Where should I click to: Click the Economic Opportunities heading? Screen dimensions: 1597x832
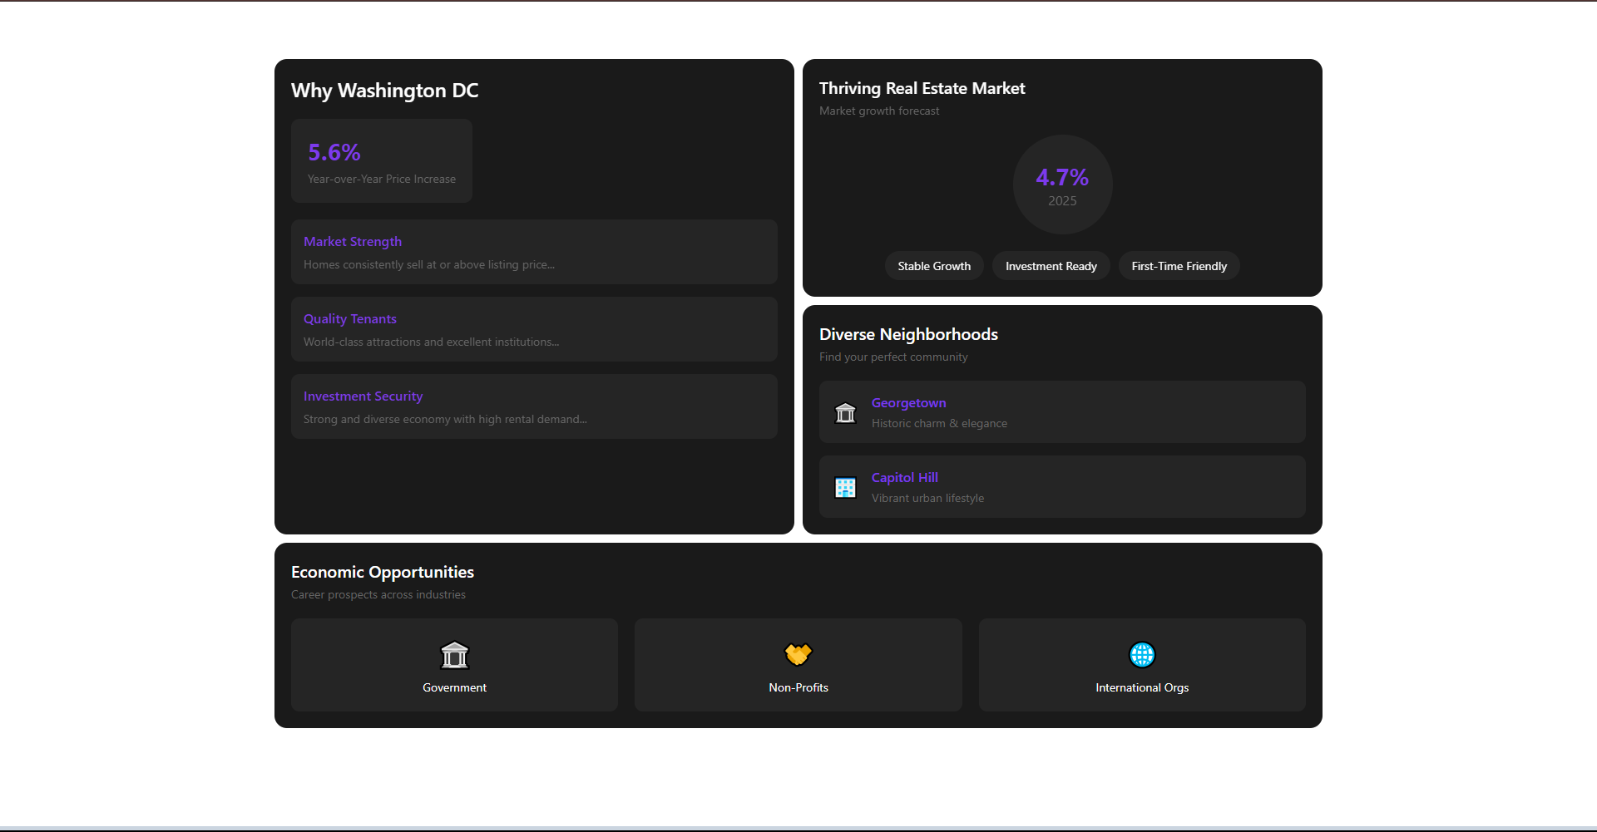tap(383, 572)
